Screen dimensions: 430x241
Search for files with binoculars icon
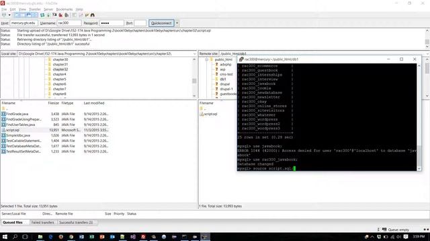coord(93,15)
